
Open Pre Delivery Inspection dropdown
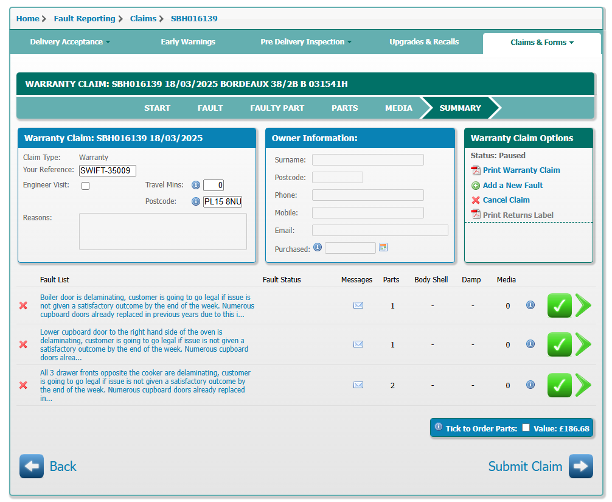pos(306,42)
